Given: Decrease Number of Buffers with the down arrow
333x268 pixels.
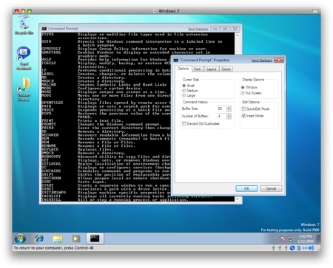Looking at the screenshot, I should click(229, 117).
